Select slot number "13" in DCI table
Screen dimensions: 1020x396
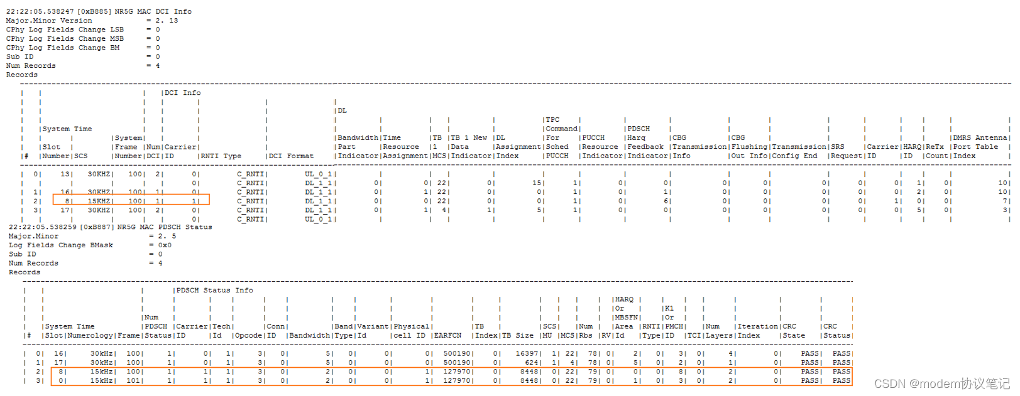click(x=65, y=174)
